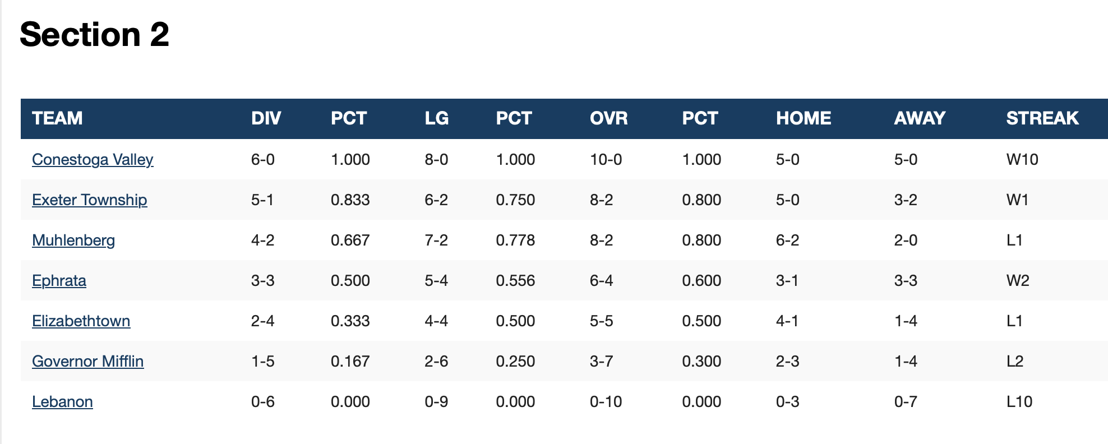The image size is (1108, 444).
Task: Click the OVR column header
Action: pyautogui.click(x=608, y=118)
